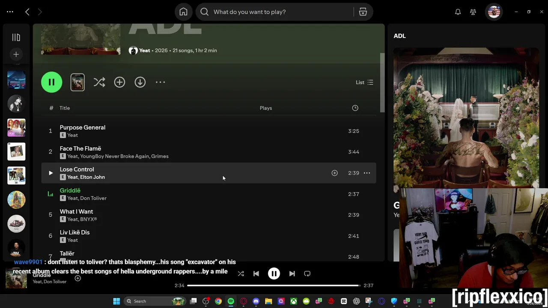The image size is (548, 308).
Task: Add ADL album to Your Library
Action: 119,82
